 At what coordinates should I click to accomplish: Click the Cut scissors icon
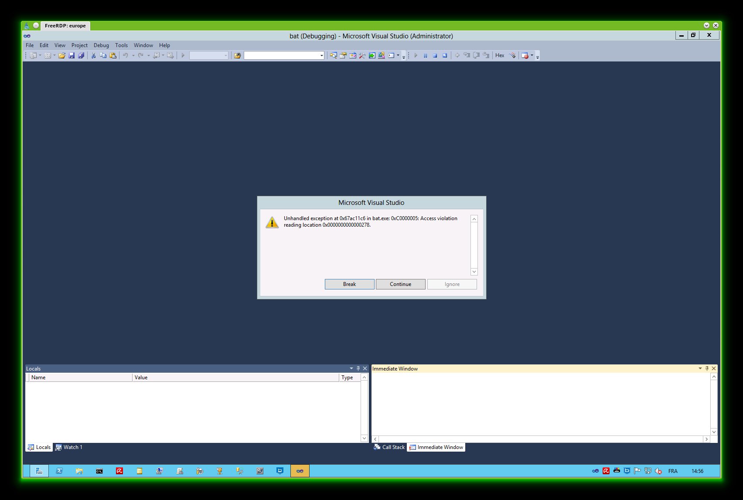coord(93,55)
